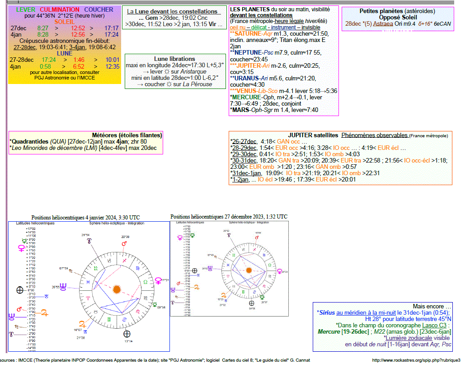Viewport: 470px width, 368px height.
Task: Click the Earth symbol labeled 13°14
Action: point(127,334)
